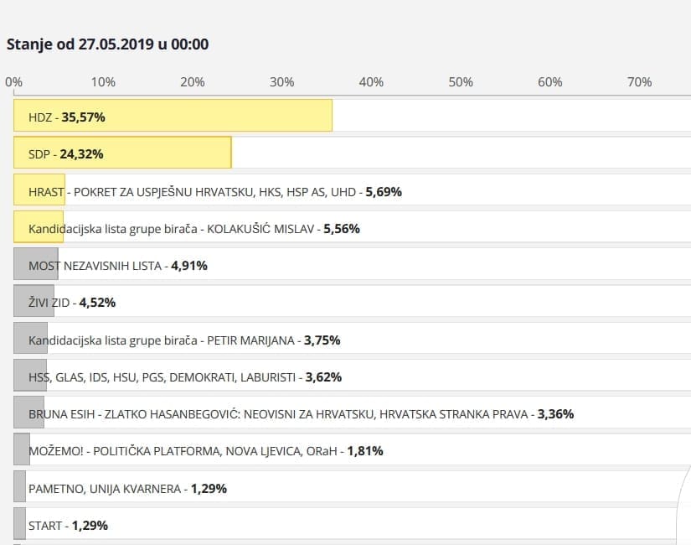The image size is (691, 545).
Task: Click the HDZ 35,57% yellow result bar
Action: tap(173, 117)
